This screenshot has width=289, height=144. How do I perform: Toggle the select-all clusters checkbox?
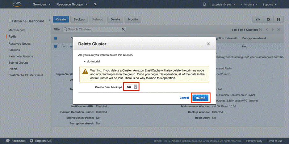tap(56, 38)
